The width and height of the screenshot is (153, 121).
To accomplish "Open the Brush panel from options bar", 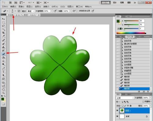I will tap(19, 11).
